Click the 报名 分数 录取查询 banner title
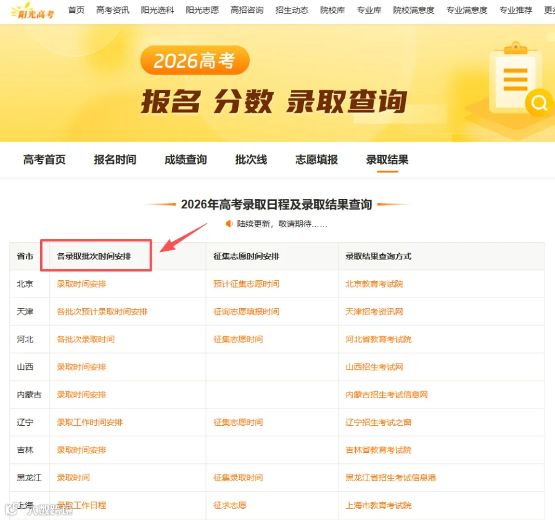This screenshot has height=520, width=555. [x=274, y=102]
